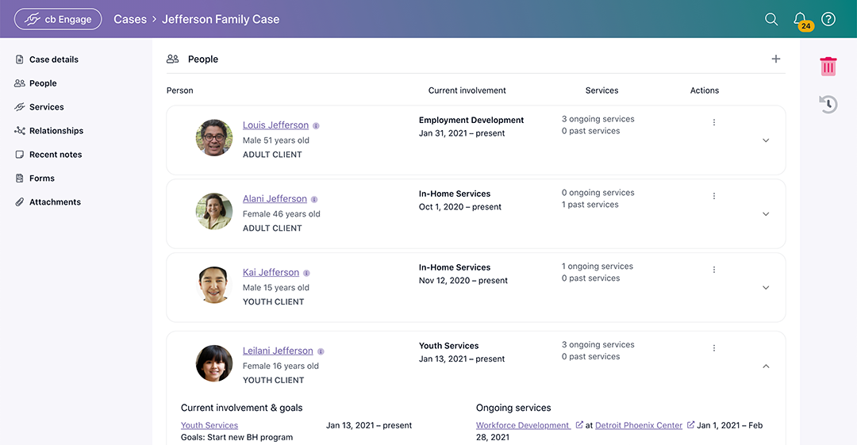Click Leilani Jefferson's profile photo
Image resolution: width=857 pixels, height=445 pixels.
pyautogui.click(x=214, y=363)
